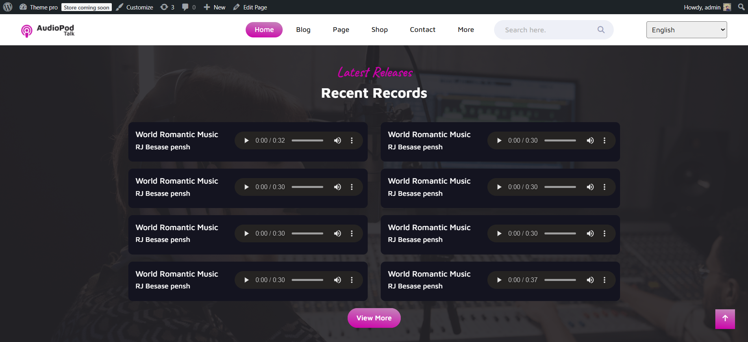Mute the 0:32 audio player

[x=337, y=141]
